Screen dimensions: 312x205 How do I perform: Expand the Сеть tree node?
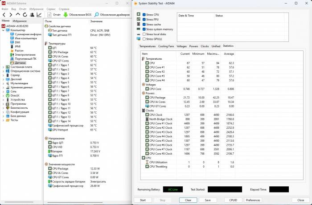(3, 91)
